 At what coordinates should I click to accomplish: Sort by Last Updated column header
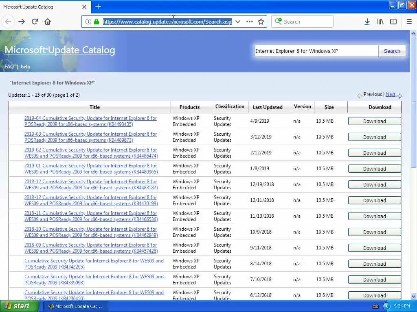tap(268, 107)
